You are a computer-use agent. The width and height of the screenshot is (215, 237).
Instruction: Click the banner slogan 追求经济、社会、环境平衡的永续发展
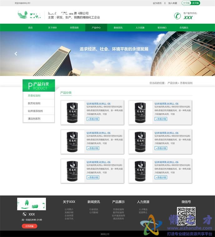tap(114, 49)
